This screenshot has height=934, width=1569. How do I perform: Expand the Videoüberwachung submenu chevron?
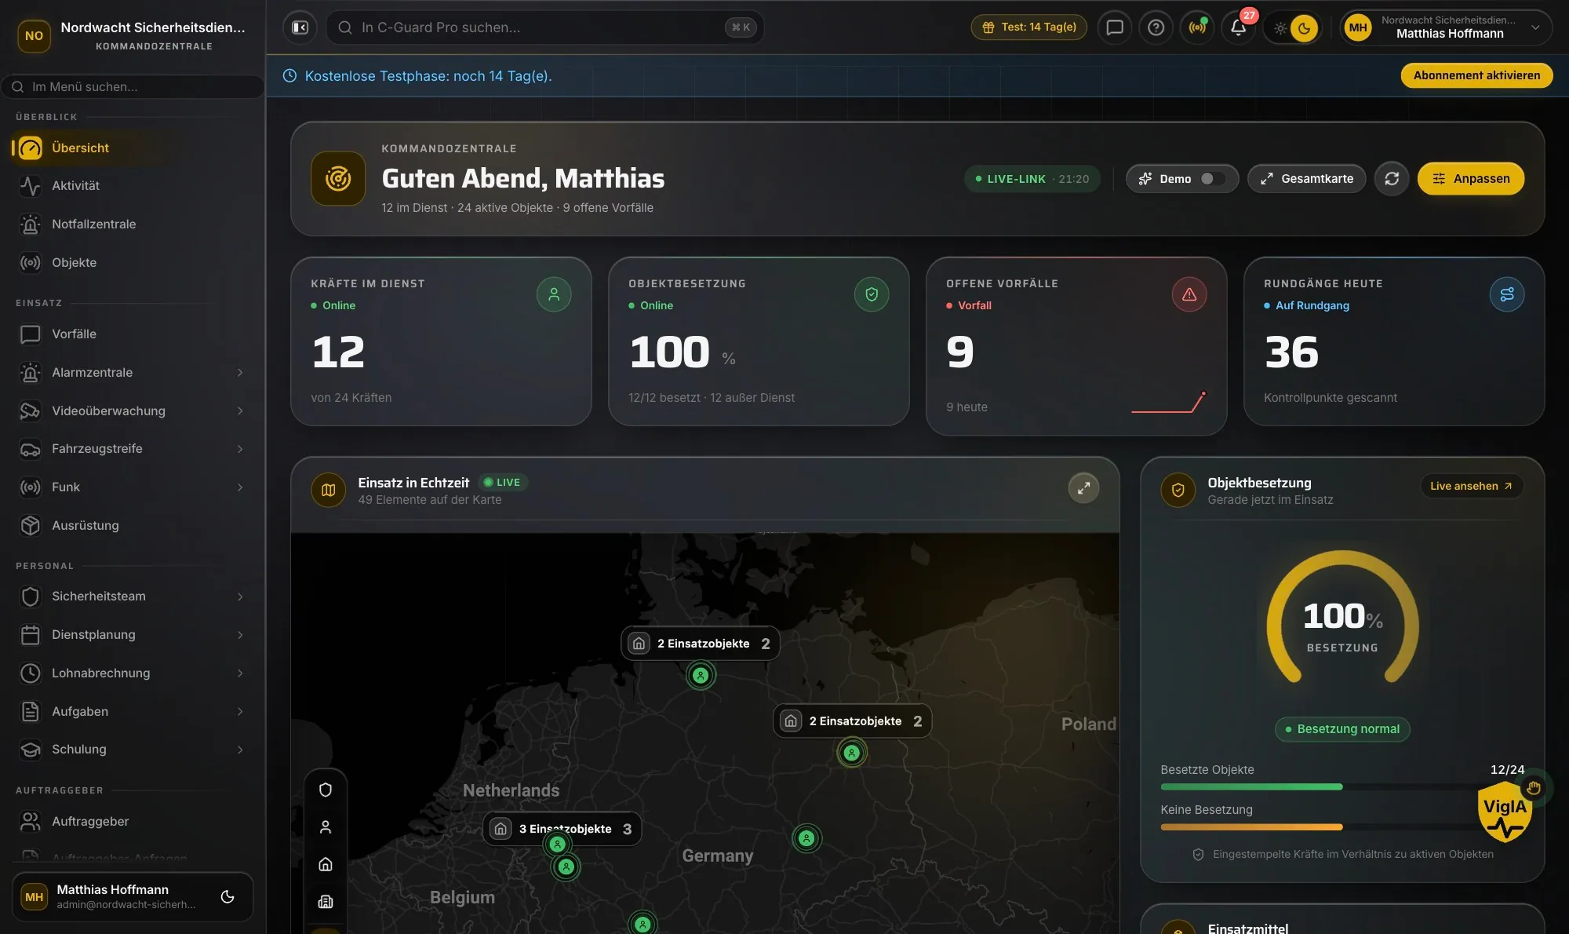click(x=240, y=411)
